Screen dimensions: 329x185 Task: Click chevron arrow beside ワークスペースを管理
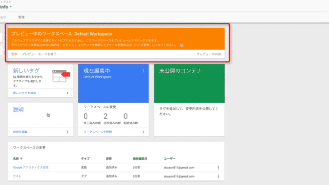[143, 132]
